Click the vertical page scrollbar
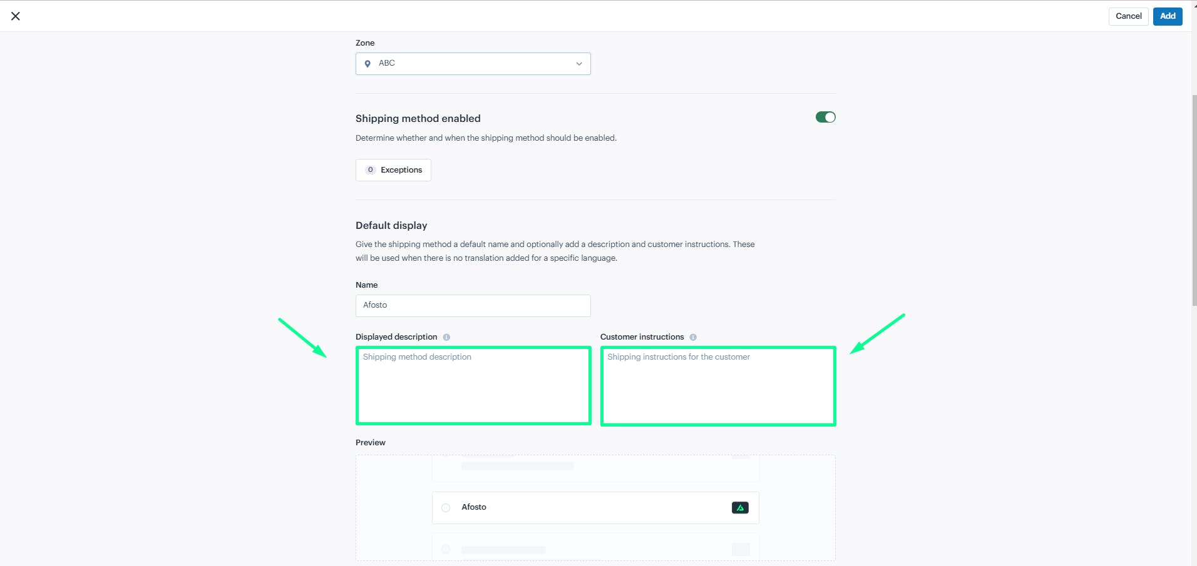The image size is (1197, 566). (1194, 200)
